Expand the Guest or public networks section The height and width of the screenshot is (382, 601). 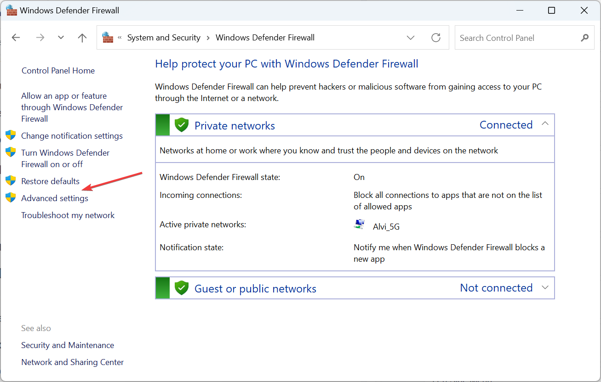545,287
